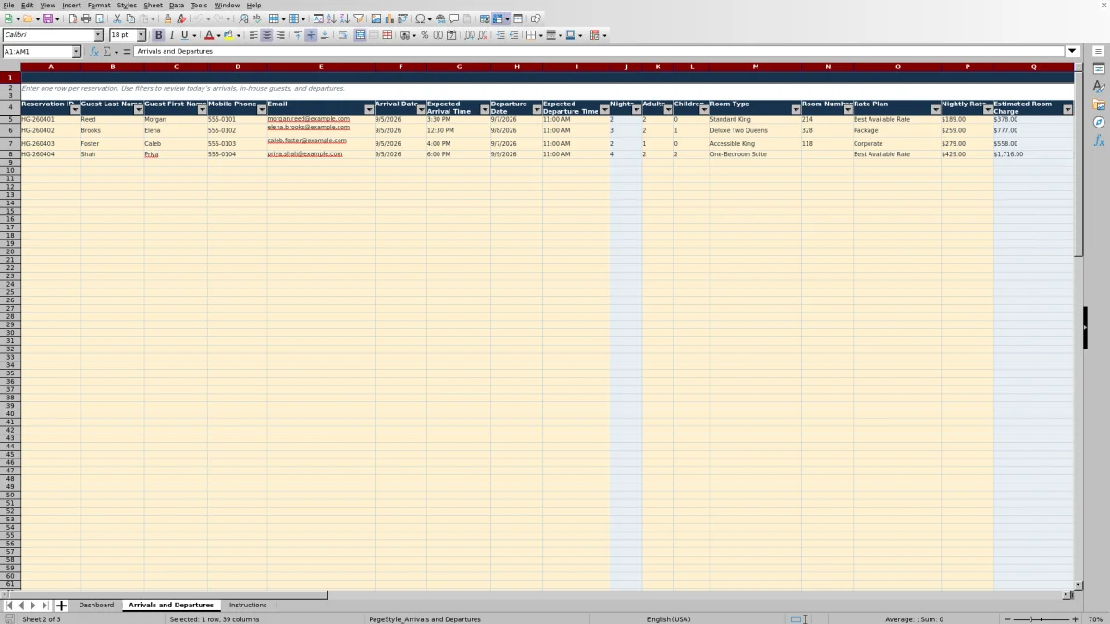Open the sidebar Functions fx icon
The image size is (1110, 624).
click(x=1099, y=141)
